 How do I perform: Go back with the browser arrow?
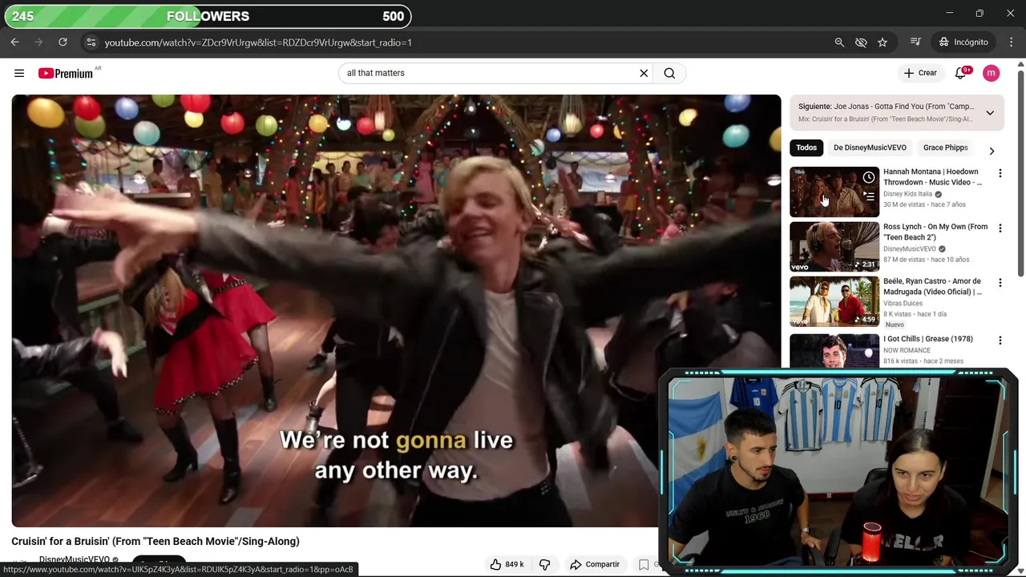(x=14, y=42)
